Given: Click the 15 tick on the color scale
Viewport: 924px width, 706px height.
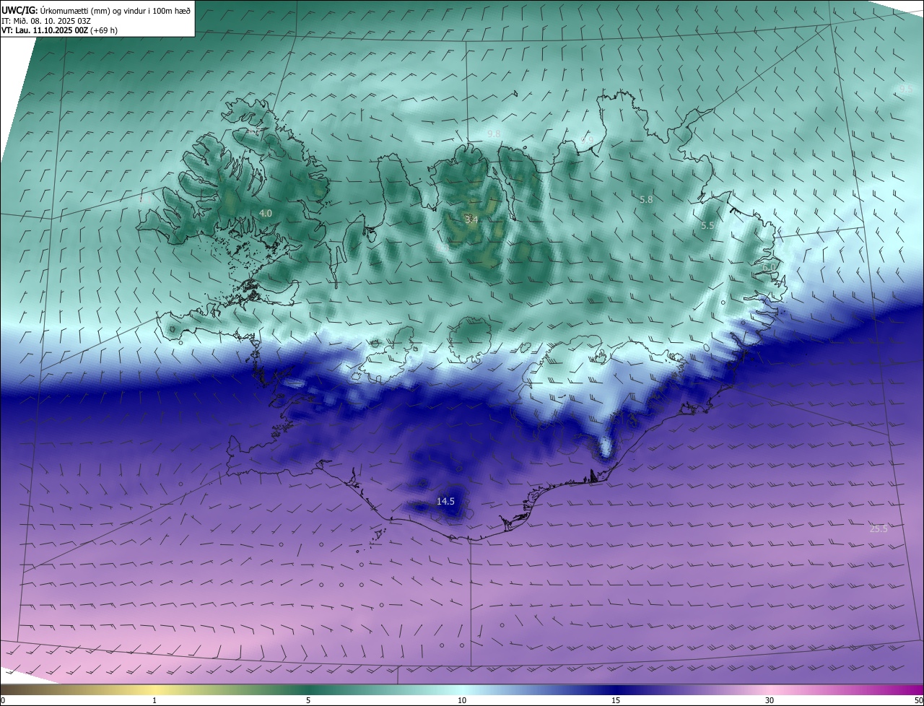Looking at the screenshot, I should click(x=616, y=700).
